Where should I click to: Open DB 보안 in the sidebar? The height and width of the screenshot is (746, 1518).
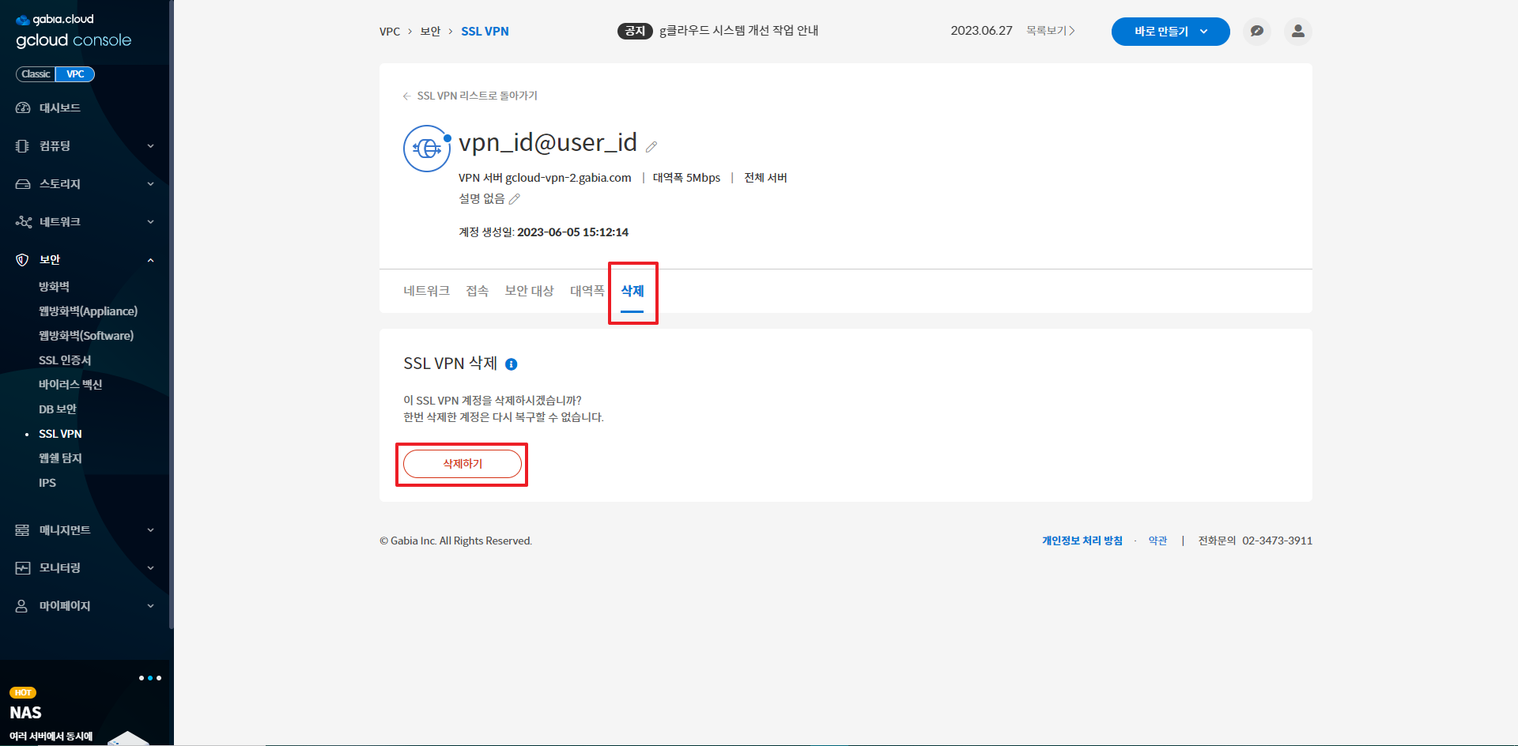(x=58, y=409)
